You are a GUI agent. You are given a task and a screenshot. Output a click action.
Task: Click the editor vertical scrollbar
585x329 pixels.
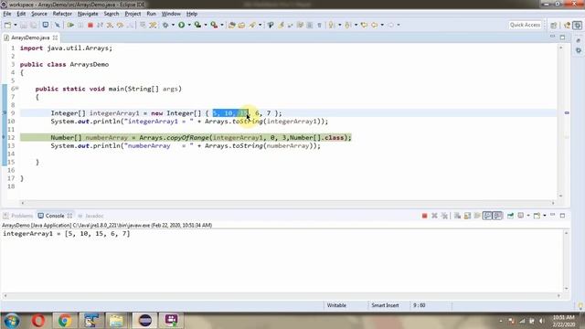(560, 122)
